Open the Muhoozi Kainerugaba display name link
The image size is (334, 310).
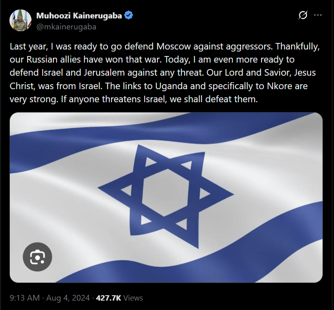tap(80, 16)
